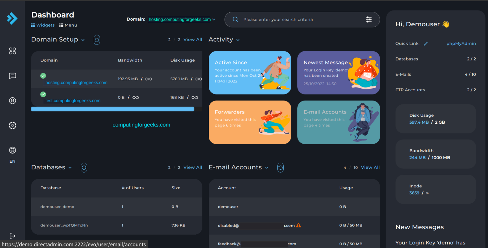Click the EN globe language icon
The image size is (488, 248).
point(12,150)
